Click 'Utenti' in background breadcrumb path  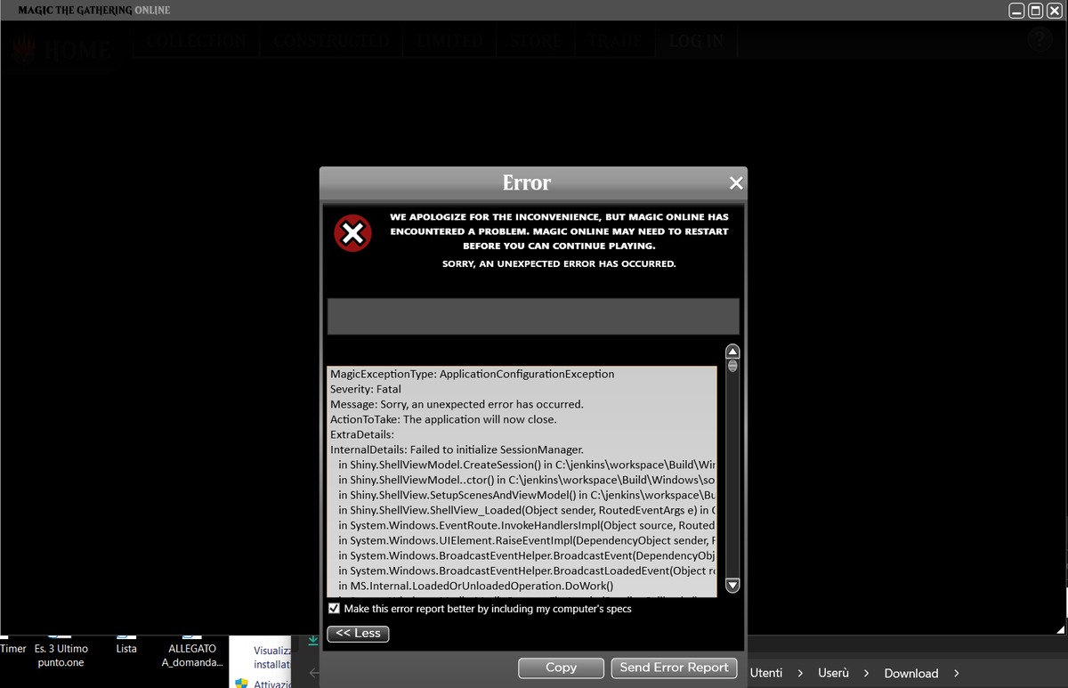(x=766, y=673)
